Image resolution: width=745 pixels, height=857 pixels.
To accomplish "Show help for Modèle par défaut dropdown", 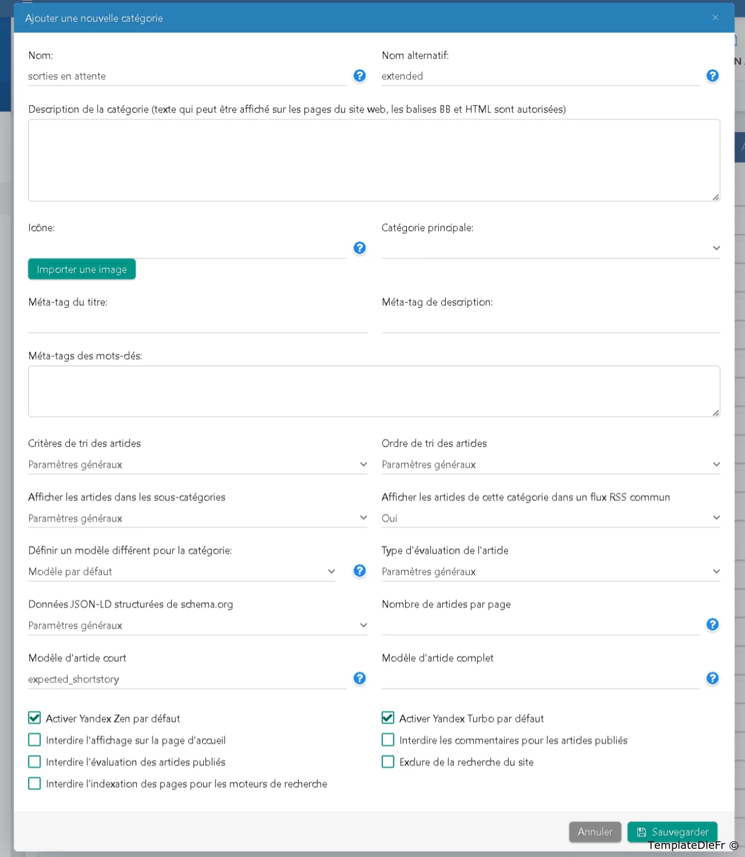I will [x=360, y=571].
